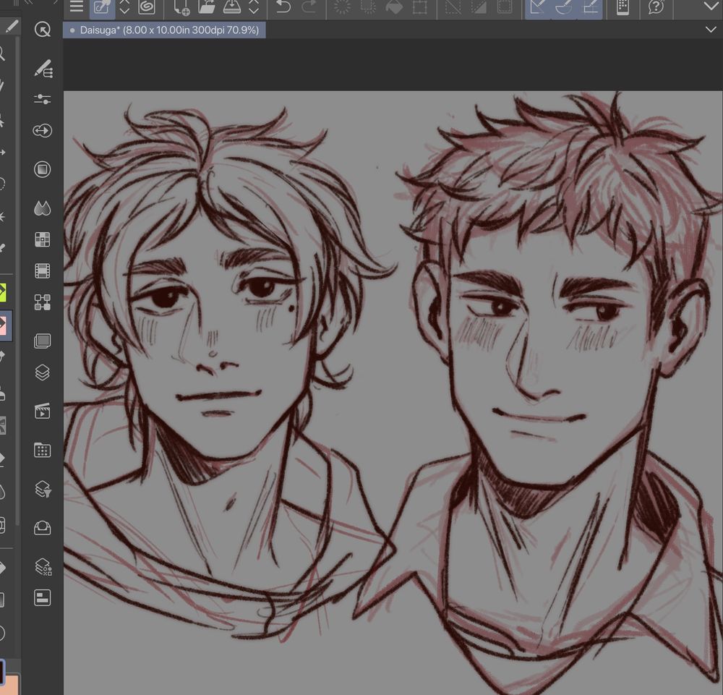Open the color palette with circled-square icon
The width and height of the screenshot is (723, 695).
[43, 169]
